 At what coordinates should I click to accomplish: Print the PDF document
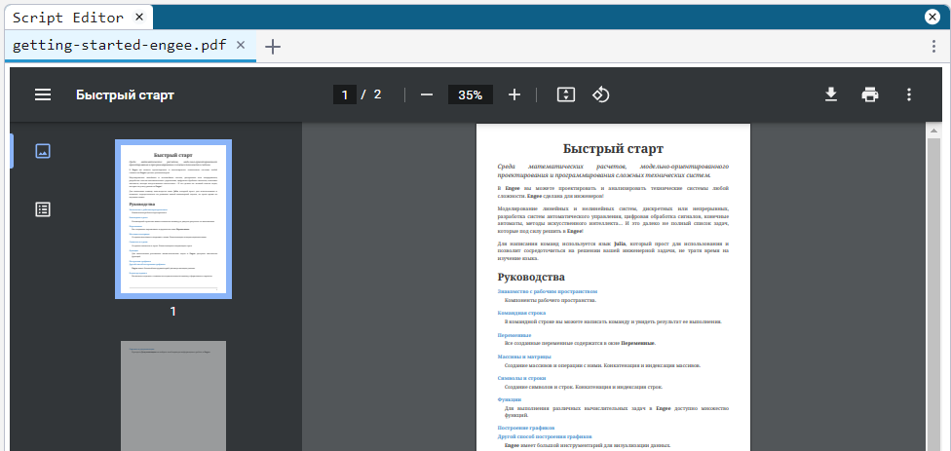[870, 94]
